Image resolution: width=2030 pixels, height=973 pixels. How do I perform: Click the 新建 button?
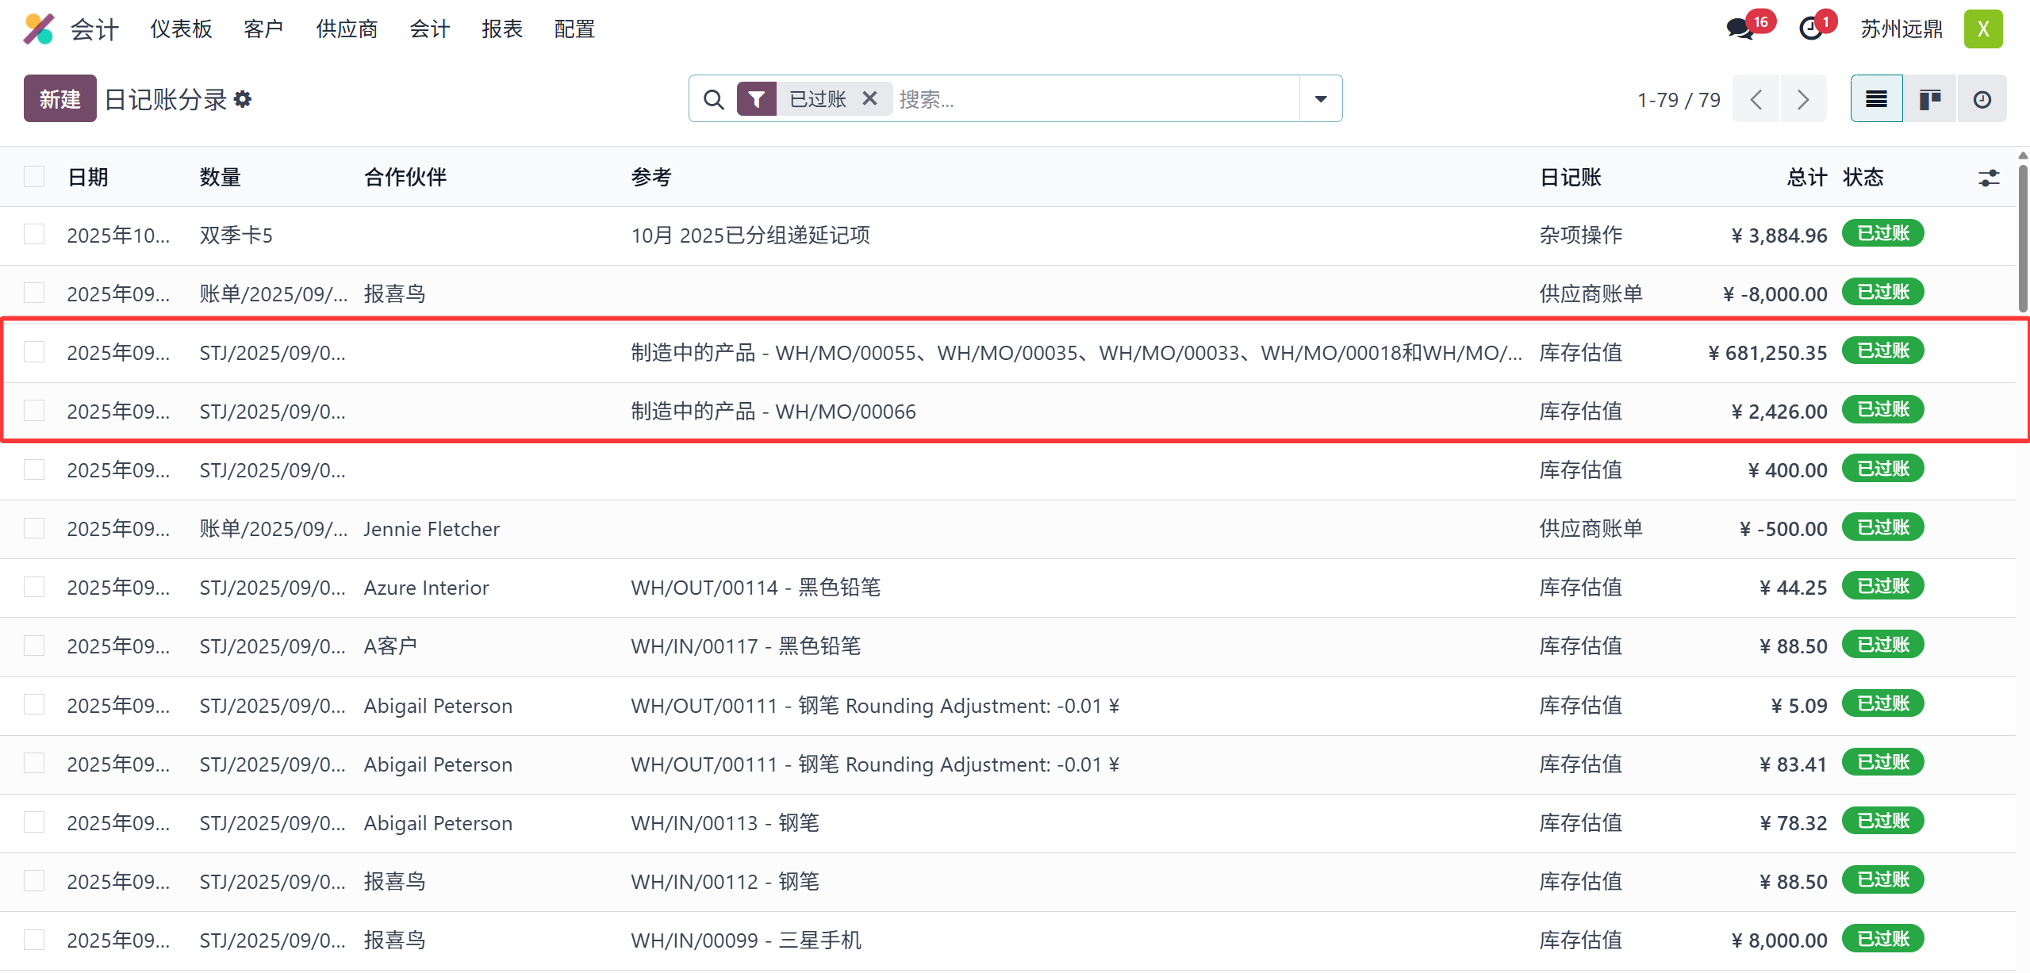[x=59, y=99]
